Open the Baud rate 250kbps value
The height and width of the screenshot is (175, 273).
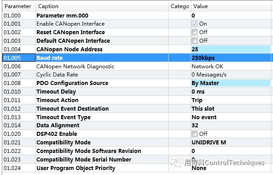click(231, 58)
